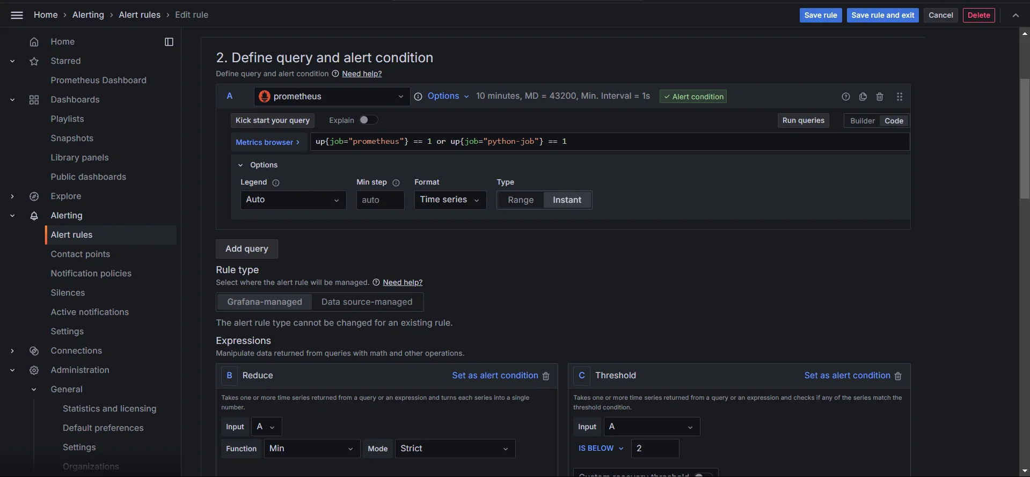Open Contact points in the sidebar
The width and height of the screenshot is (1030, 477).
point(80,254)
